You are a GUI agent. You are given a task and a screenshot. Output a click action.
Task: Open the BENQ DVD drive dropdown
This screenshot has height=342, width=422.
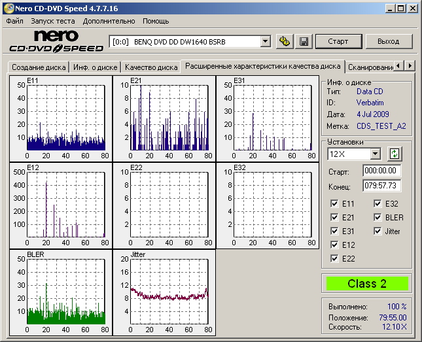[x=265, y=41]
